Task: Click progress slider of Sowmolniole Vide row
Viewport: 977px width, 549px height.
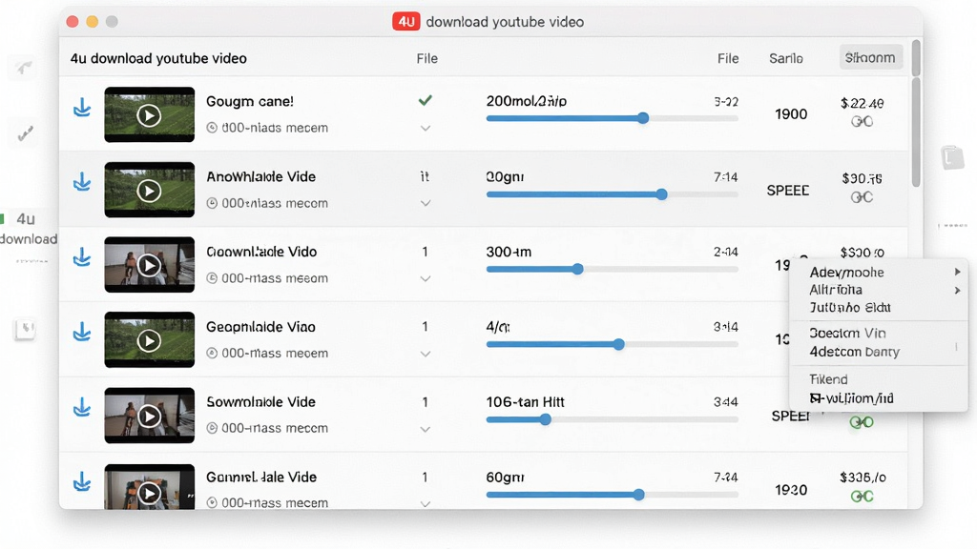Action: (612, 419)
